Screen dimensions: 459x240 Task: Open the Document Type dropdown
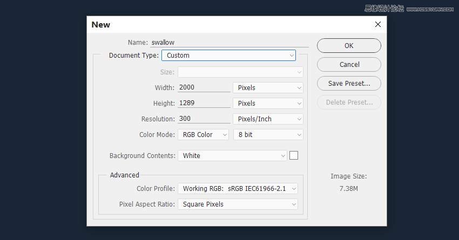point(228,55)
